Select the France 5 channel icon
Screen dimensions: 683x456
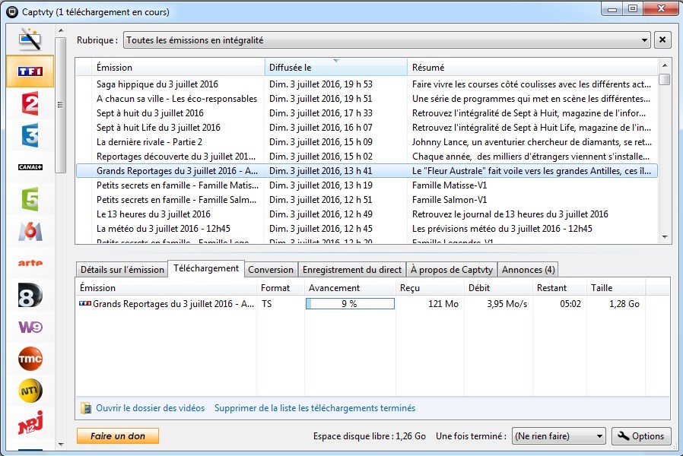click(x=30, y=199)
